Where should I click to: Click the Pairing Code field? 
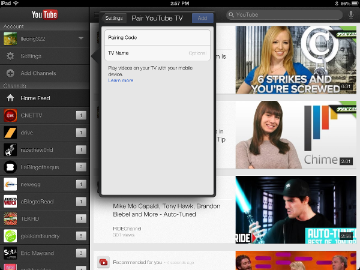click(157, 37)
